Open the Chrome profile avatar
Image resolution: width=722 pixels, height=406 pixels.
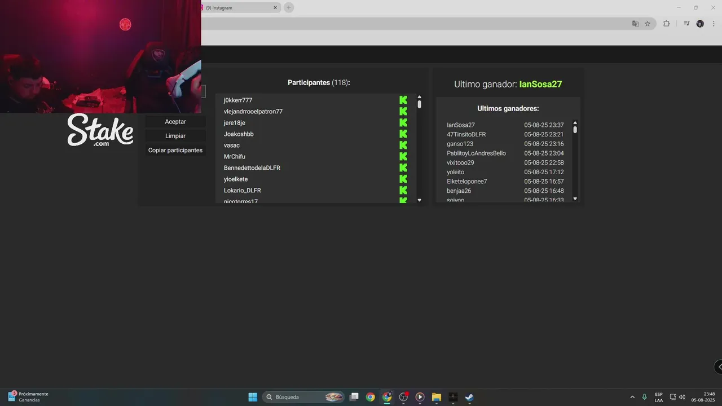coord(700,24)
